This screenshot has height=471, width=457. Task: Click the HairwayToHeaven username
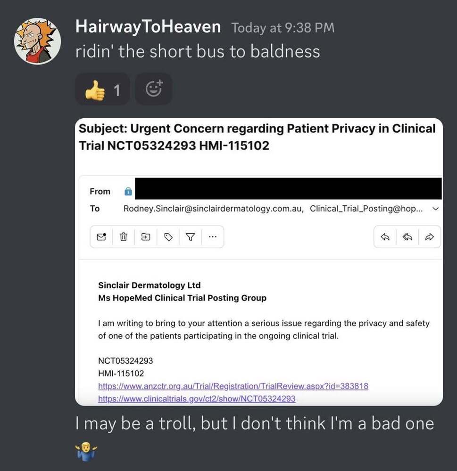tap(148, 26)
